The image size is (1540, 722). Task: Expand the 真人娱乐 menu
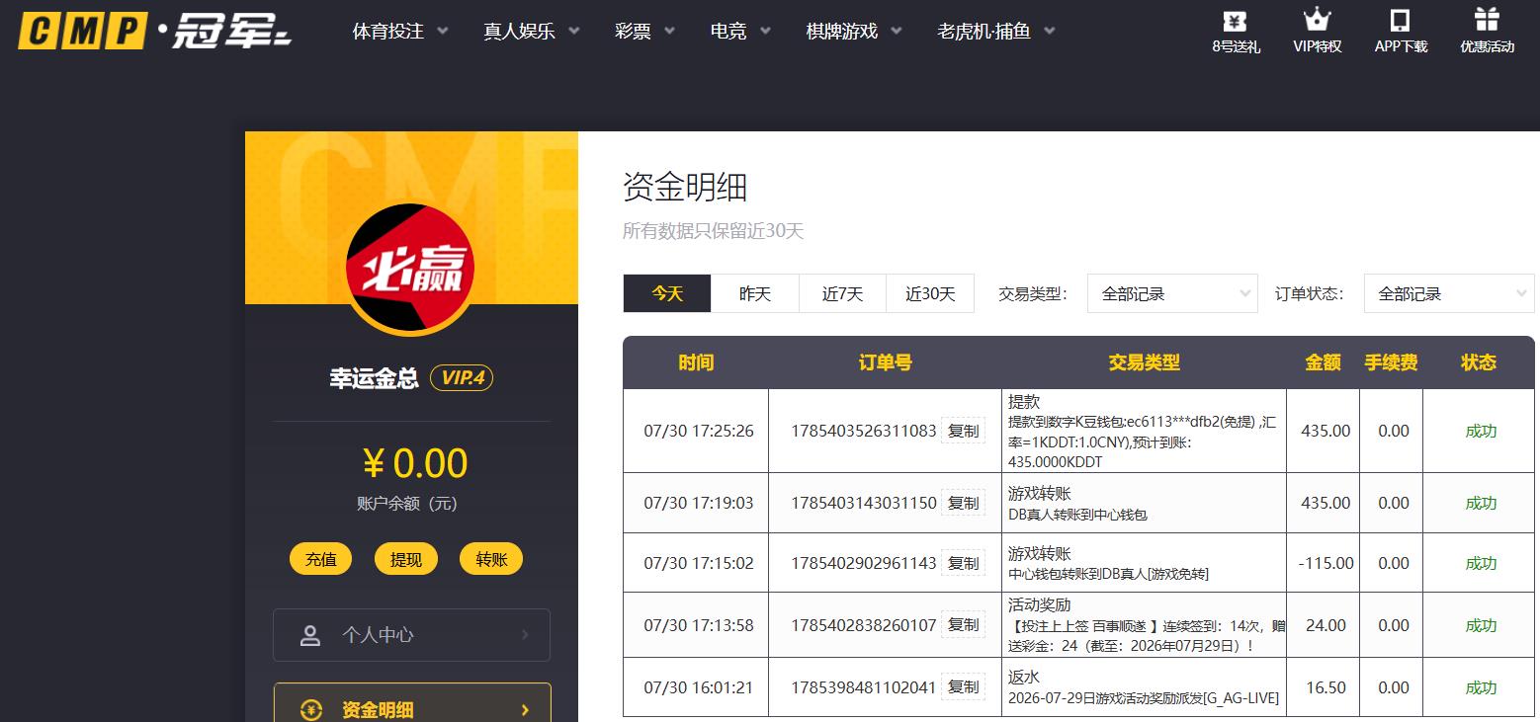click(x=532, y=32)
